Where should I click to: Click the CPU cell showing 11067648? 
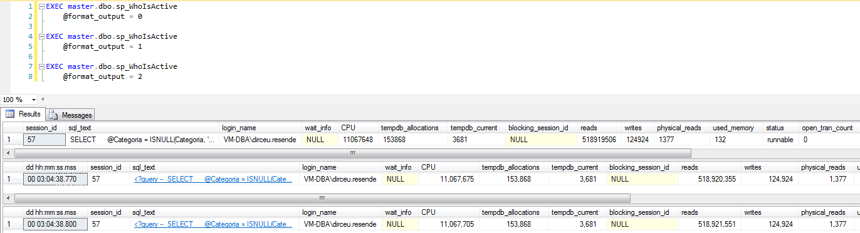[359, 140]
